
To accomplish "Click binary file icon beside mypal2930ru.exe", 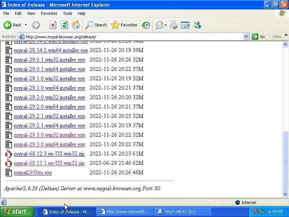I will (8, 173).
